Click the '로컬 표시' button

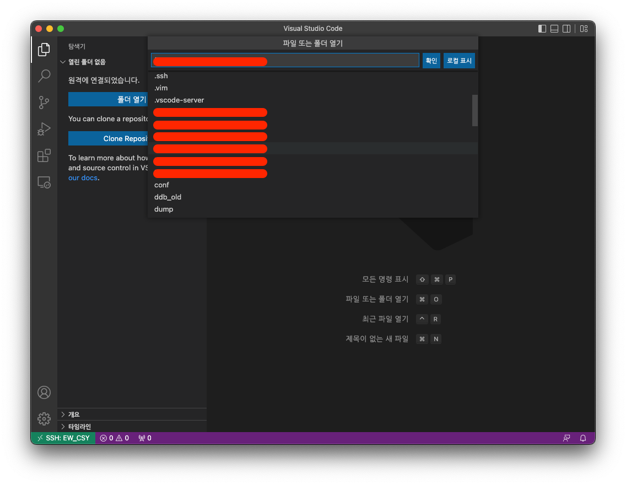(459, 61)
